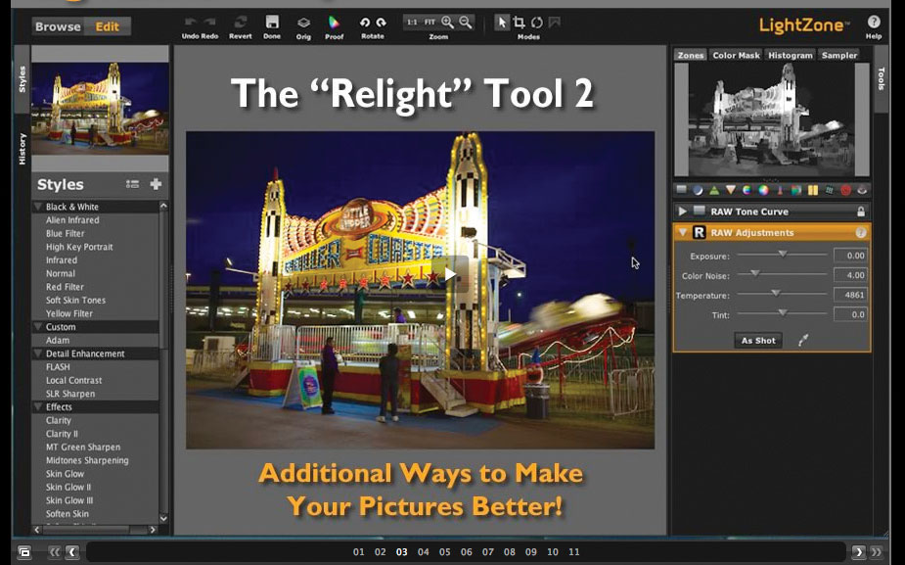
Task: Open the Zone Mapper tool icon
Action: click(x=679, y=190)
